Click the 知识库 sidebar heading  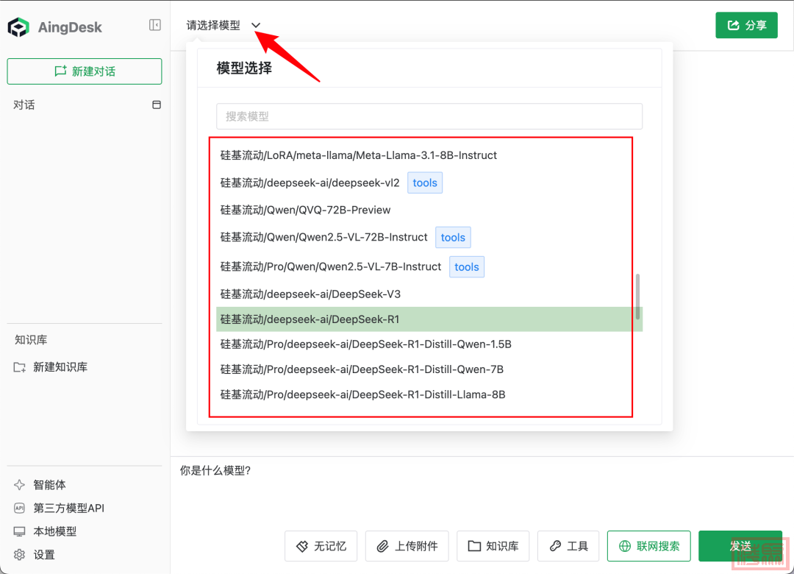[x=31, y=340]
